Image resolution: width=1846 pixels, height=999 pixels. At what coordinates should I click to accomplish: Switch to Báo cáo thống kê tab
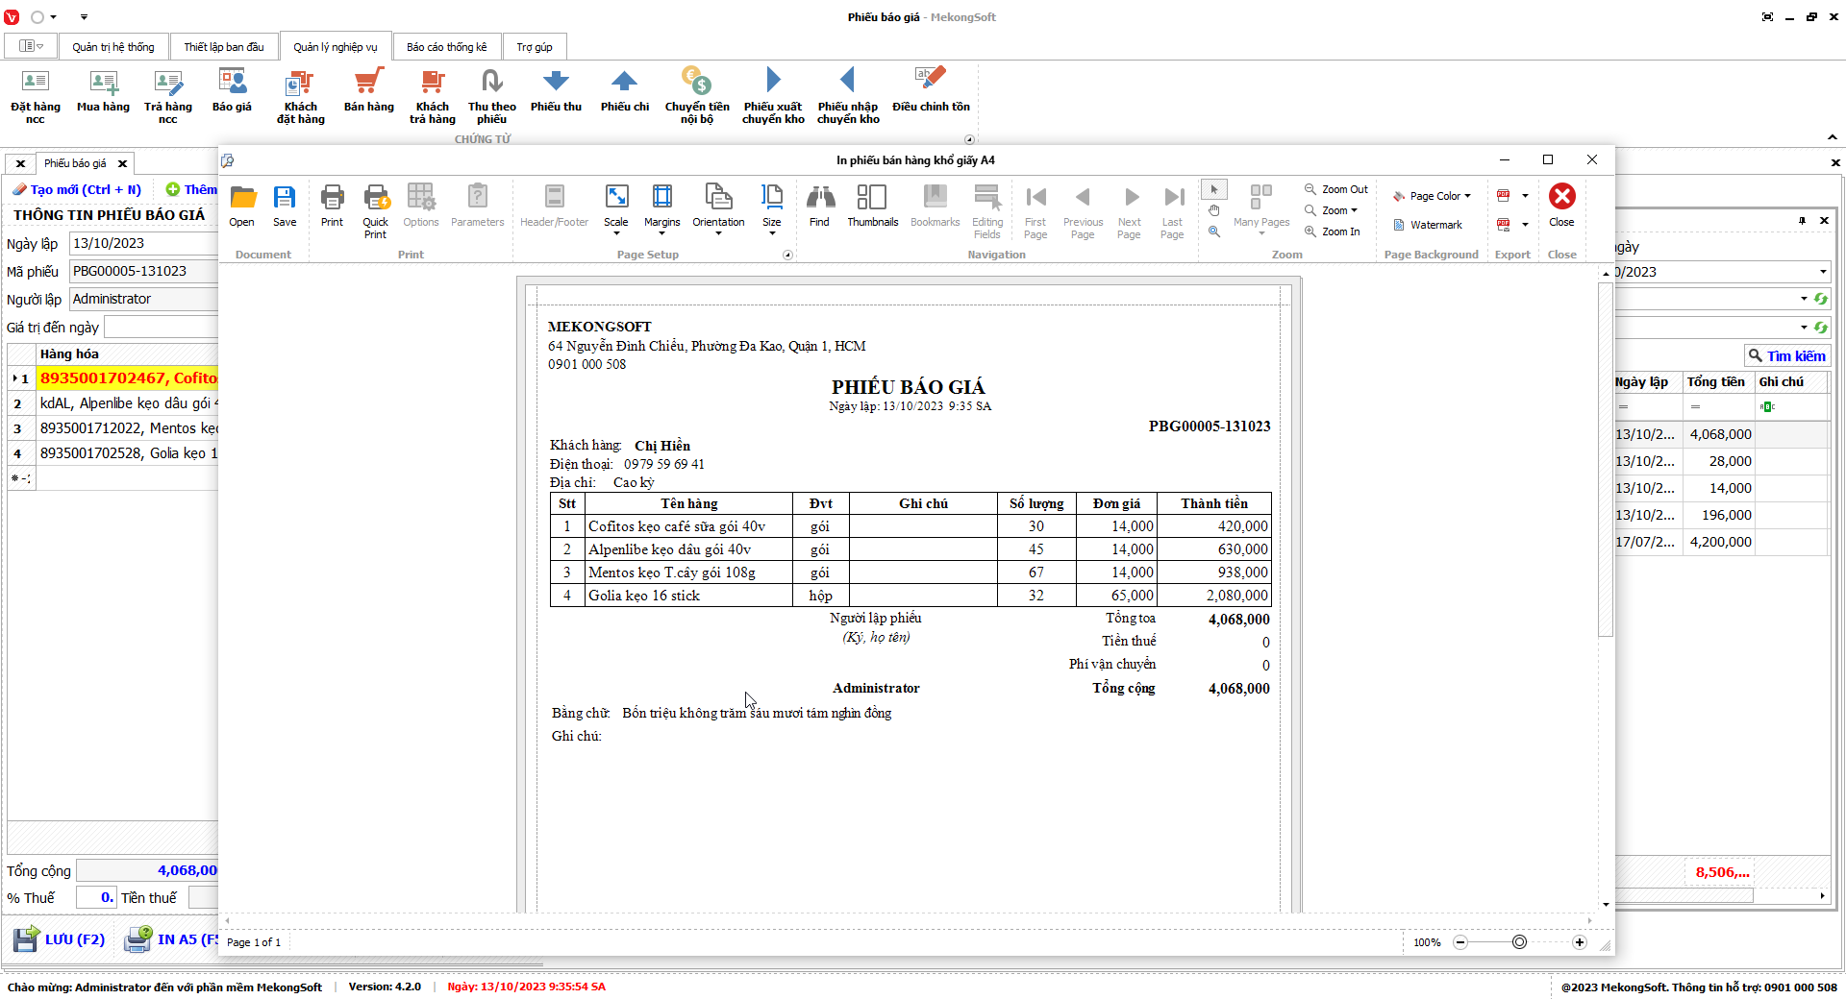click(446, 47)
